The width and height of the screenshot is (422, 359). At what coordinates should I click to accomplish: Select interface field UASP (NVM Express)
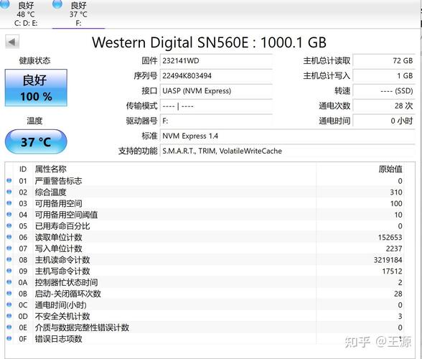(x=217, y=91)
